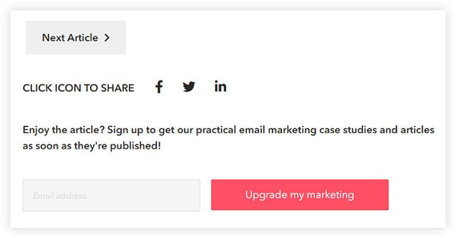The width and height of the screenshot is (456, 238).
Task: Place cursor in the newsletter email box
Action: point(111,195)
